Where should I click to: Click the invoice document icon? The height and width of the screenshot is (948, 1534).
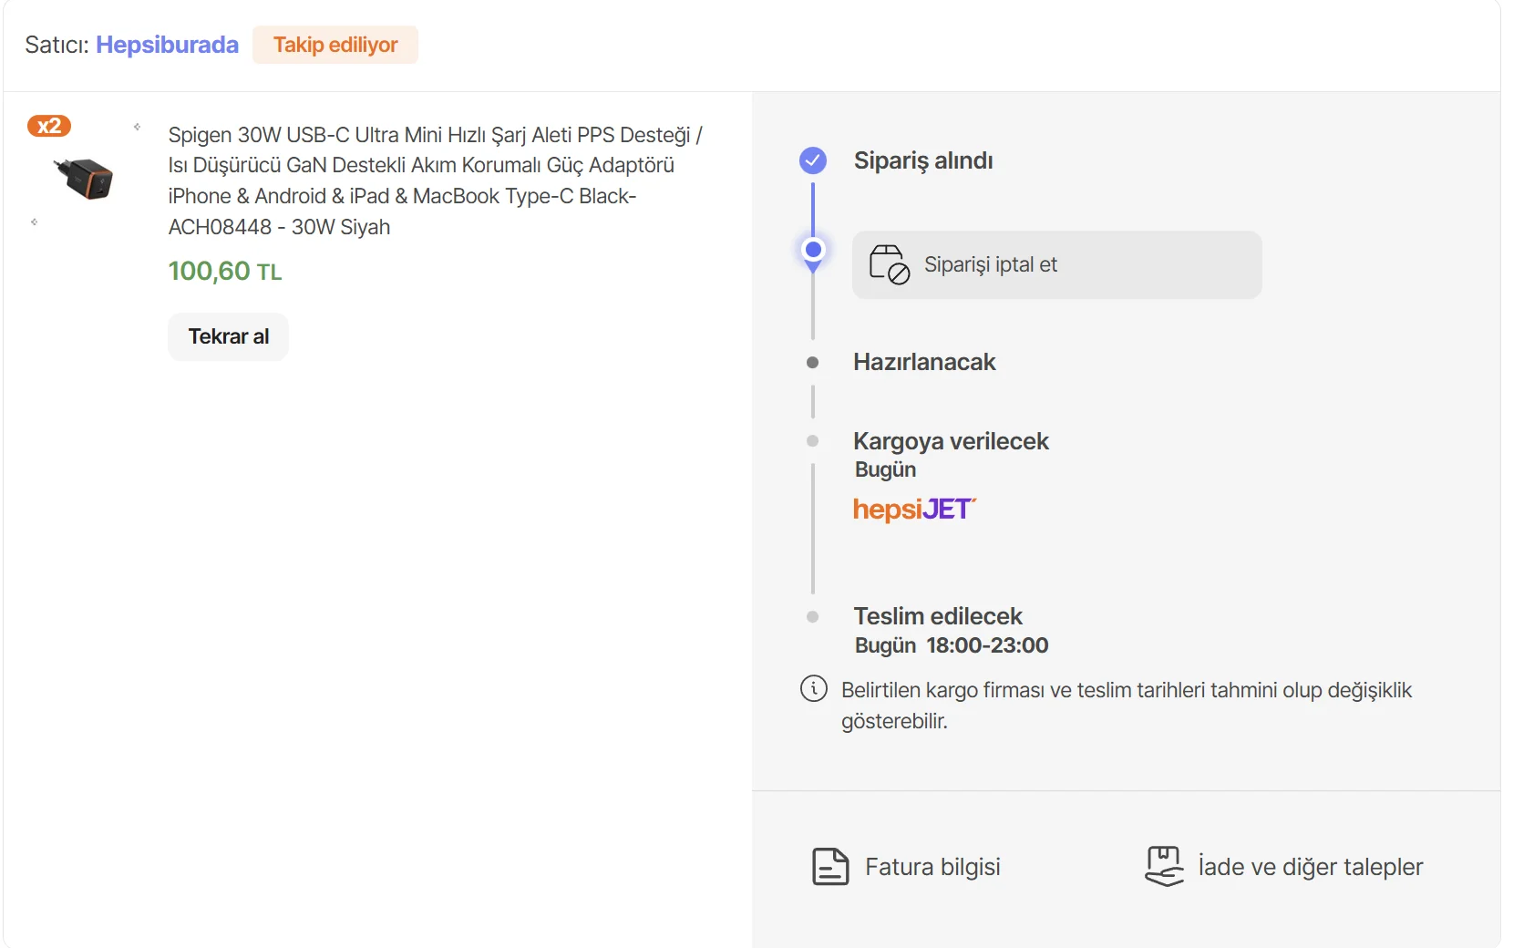coord(829,867)
